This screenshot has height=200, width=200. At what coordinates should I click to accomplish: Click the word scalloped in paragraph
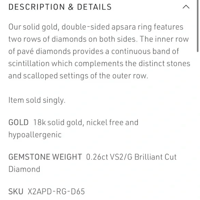click(41, 76)
